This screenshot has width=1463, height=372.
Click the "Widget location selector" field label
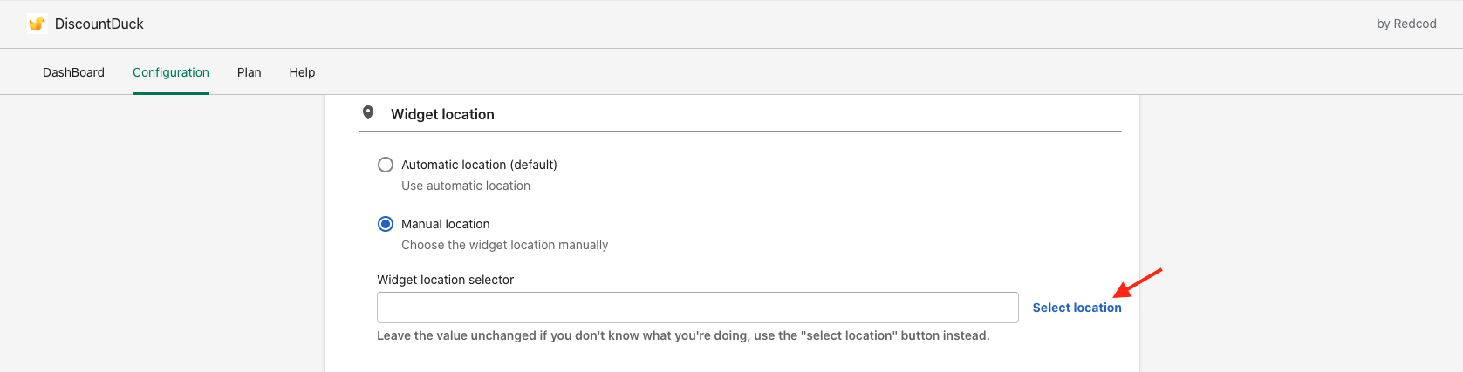coord(445,280)
